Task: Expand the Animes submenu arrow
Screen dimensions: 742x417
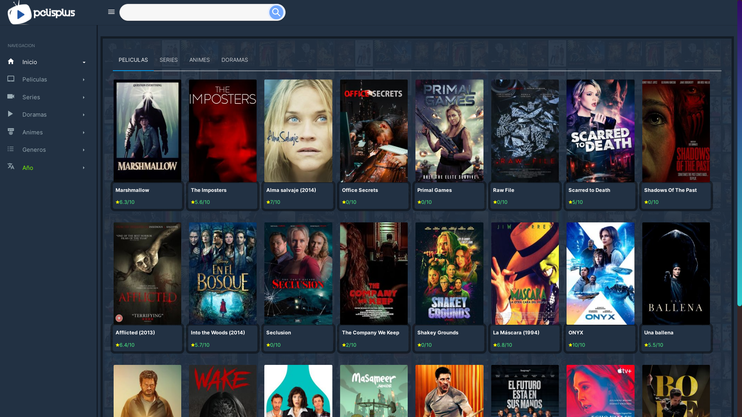Action: [84, 133]
